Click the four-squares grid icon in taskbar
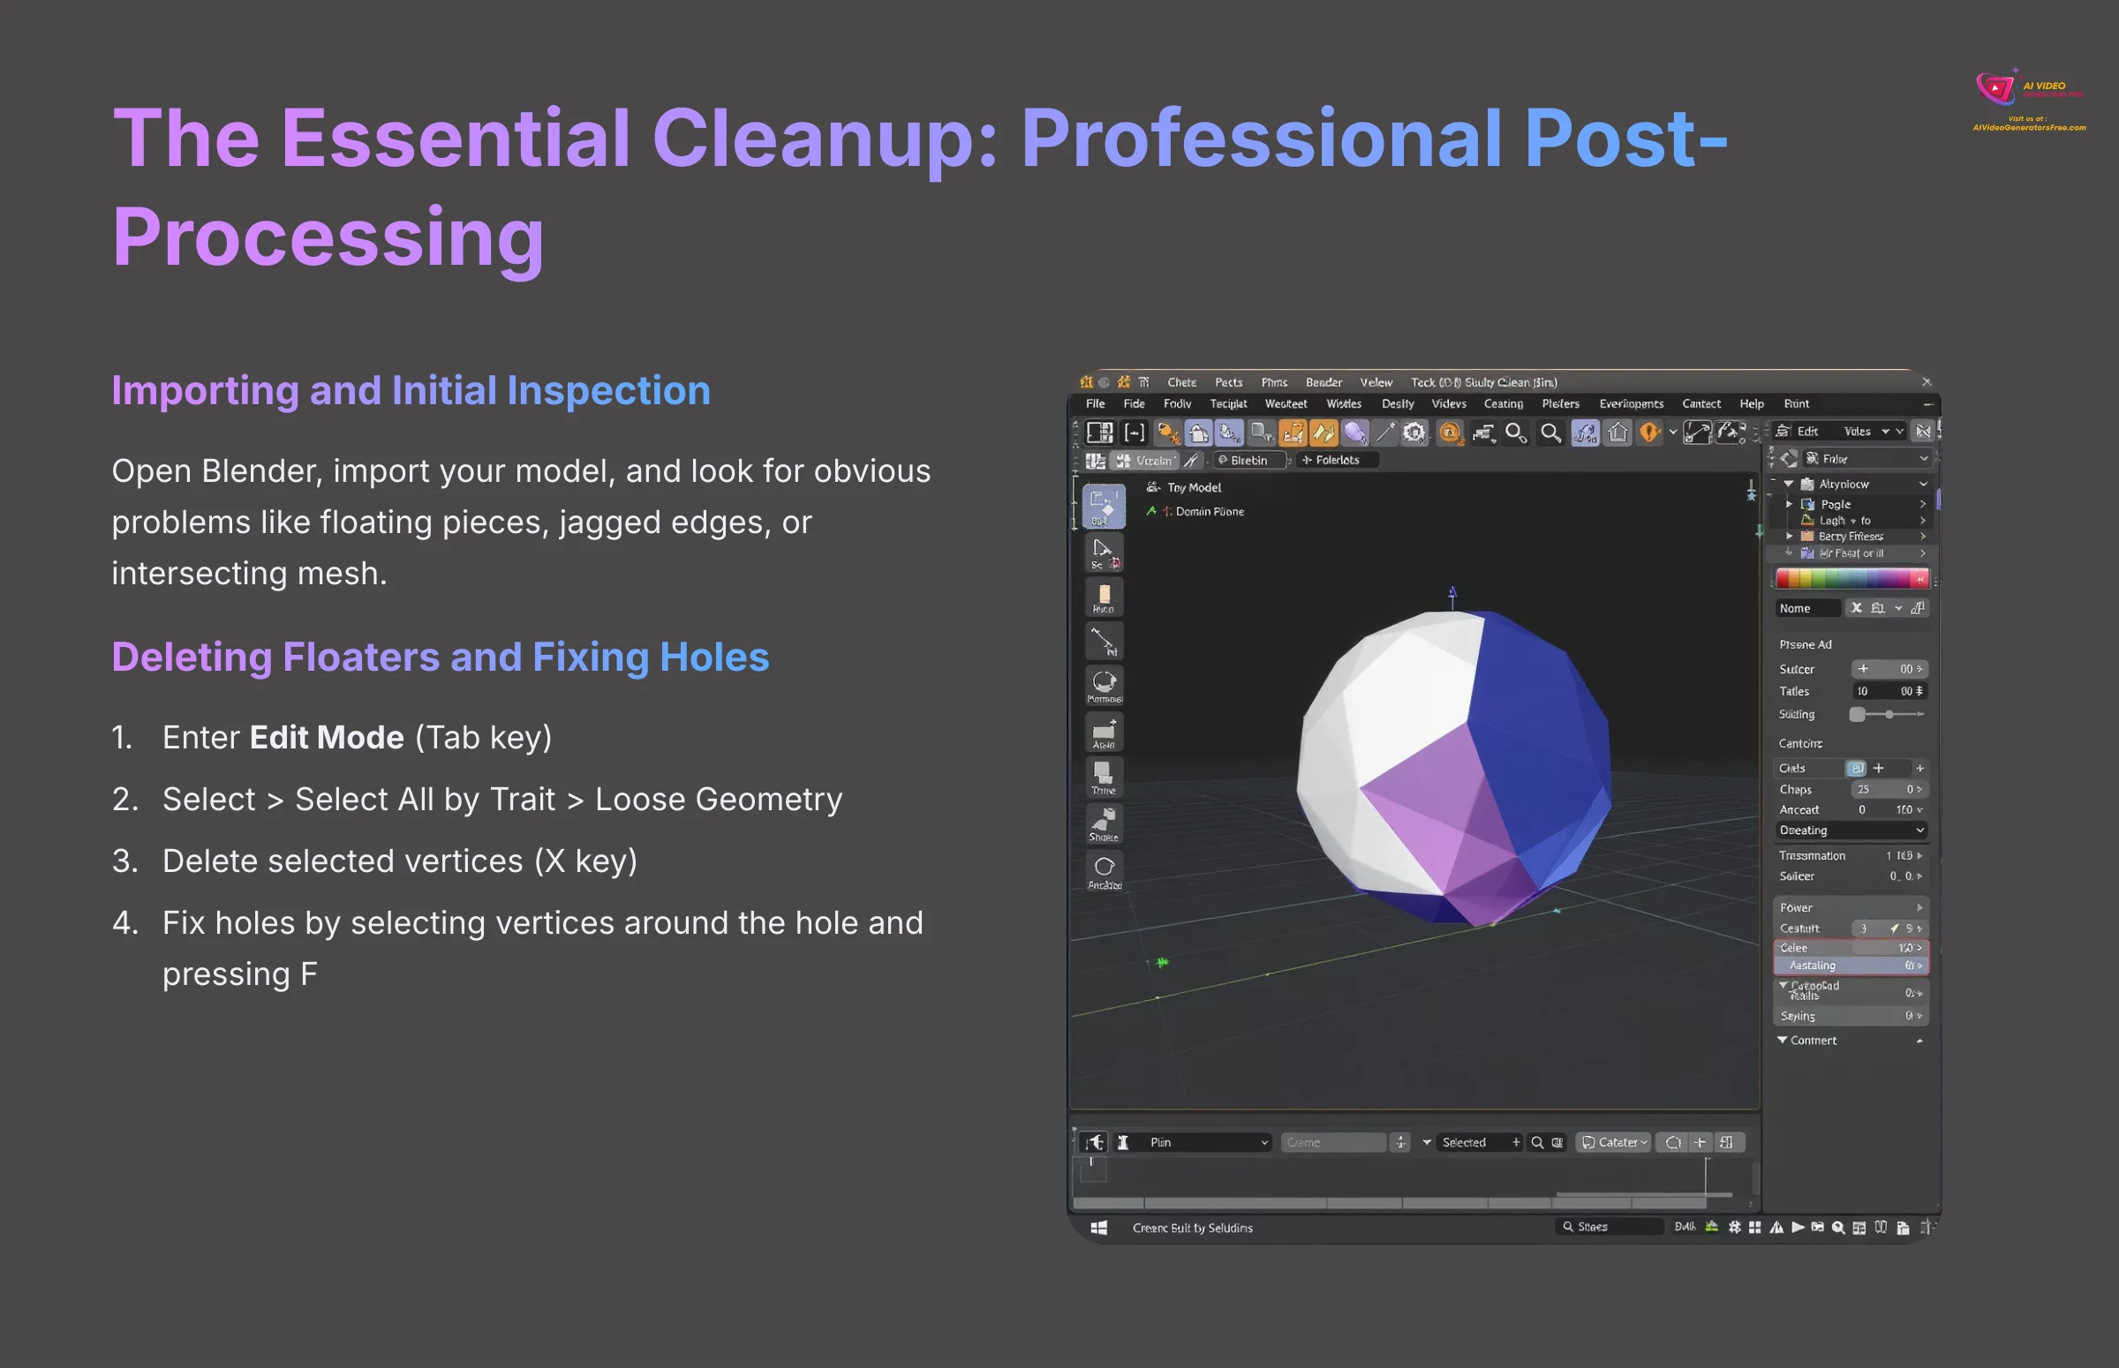 (x=1754, y=1227)
